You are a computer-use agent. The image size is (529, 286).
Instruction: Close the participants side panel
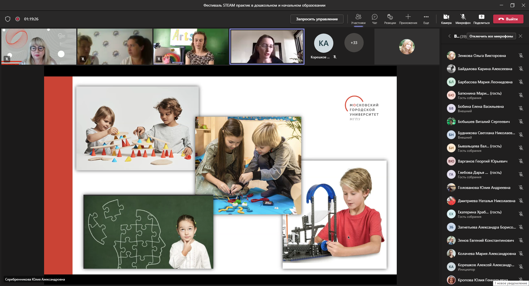(520, 36)
